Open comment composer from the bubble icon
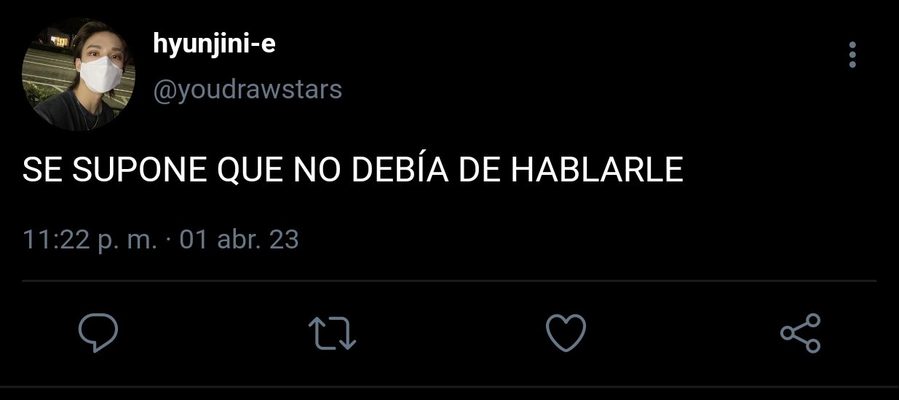 (x=98, y=334)
